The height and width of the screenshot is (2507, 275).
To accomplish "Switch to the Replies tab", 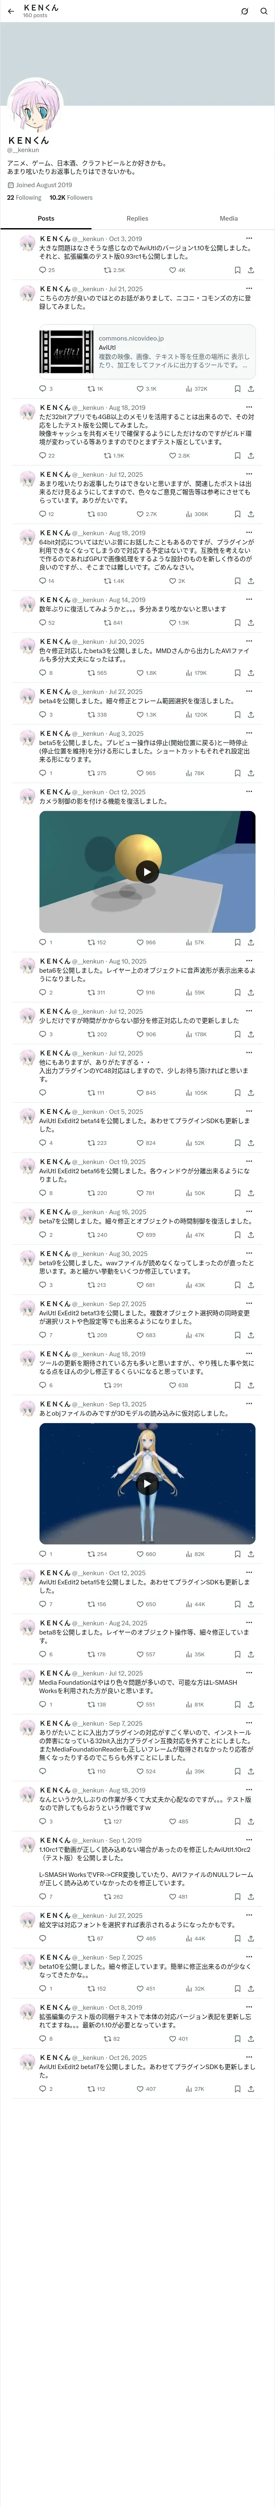I will (137, 219).
